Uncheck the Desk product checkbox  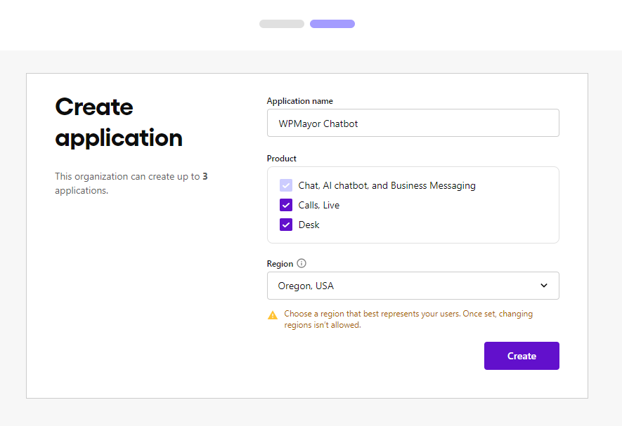tap(286, 225)
